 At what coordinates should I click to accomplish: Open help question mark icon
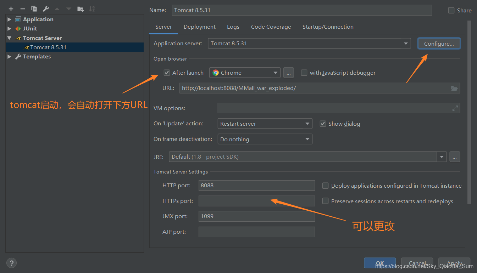tap(11, 263)
